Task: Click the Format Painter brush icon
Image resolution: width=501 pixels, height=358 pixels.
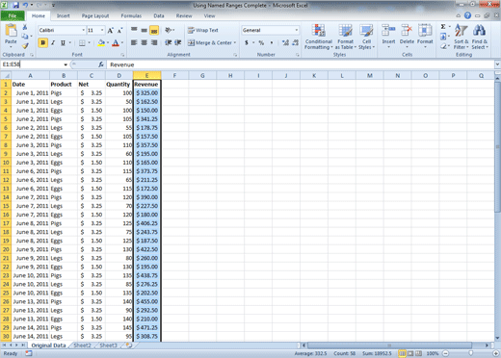Action: point(25,46)
